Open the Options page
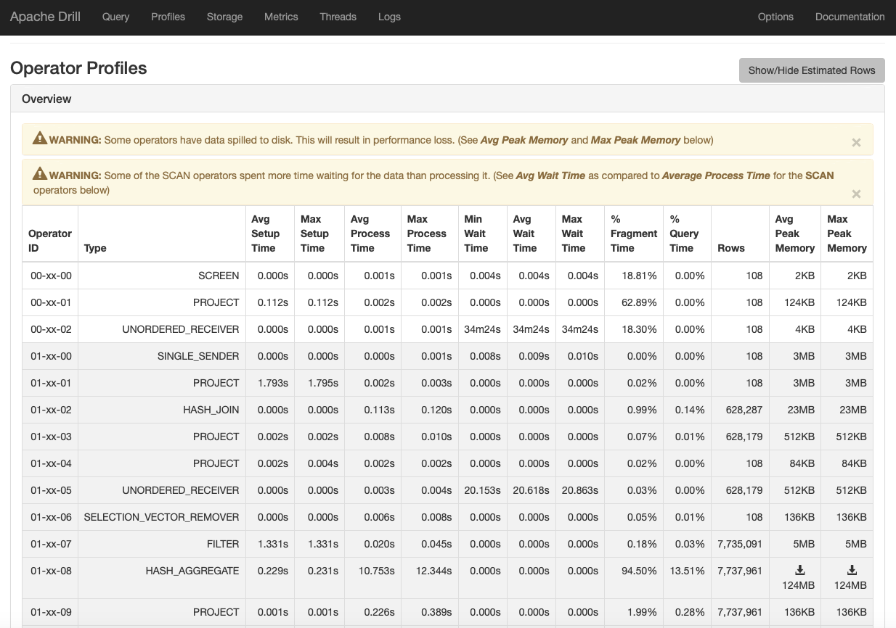Image resolution: width=896 pixels, height=628 pixels. click(x=775, y=17)
